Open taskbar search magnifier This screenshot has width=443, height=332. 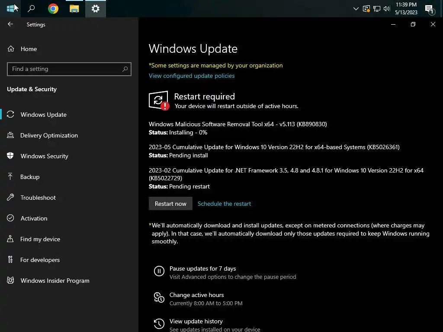tap(31, 9)
